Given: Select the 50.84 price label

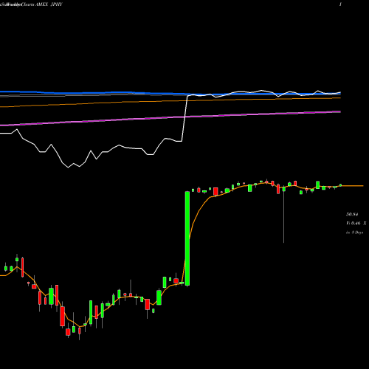Looking at the screenshot, I should tap(352, 215).
